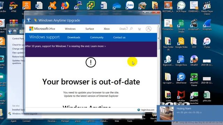Click the Microsoft Office logo
This screenshot has width=223, height=125.
tap(42, 28)
